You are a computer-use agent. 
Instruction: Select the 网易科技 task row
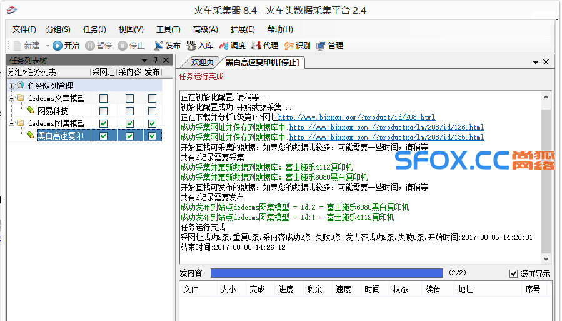click(53, 111)
